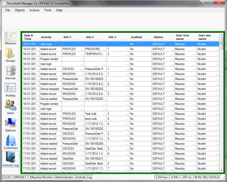
Task: Click the Activity column header
Action: [x=50, y=37]
